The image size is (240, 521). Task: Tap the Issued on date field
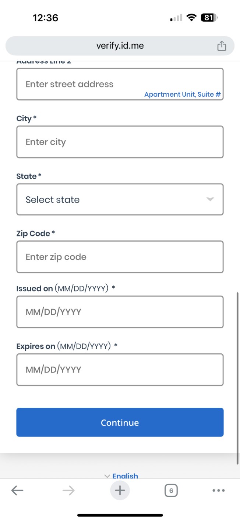click(x=120, y=311)
